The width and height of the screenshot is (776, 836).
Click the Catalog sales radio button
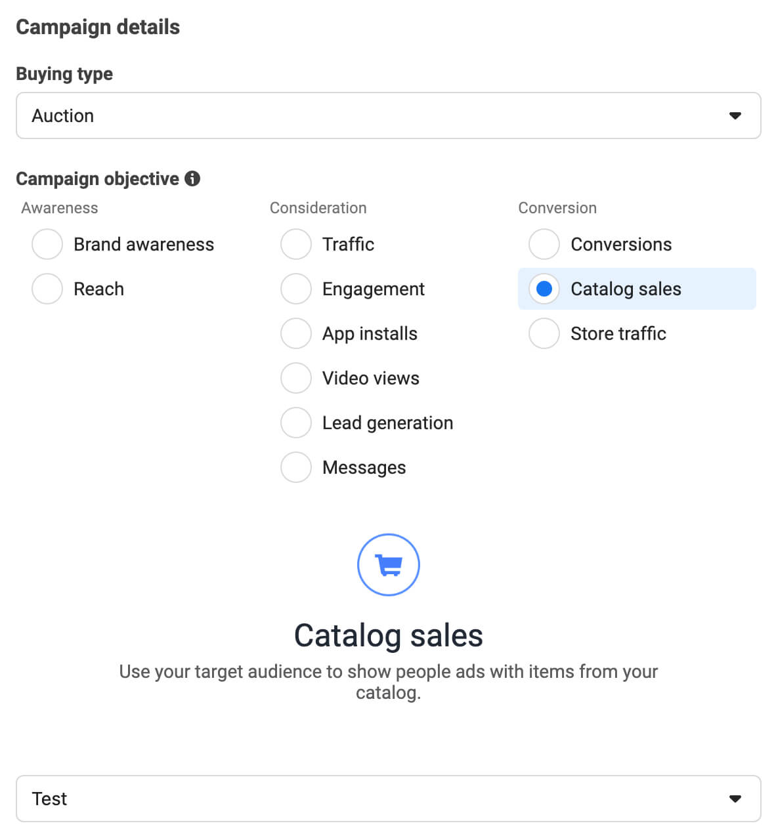(544, 288)
